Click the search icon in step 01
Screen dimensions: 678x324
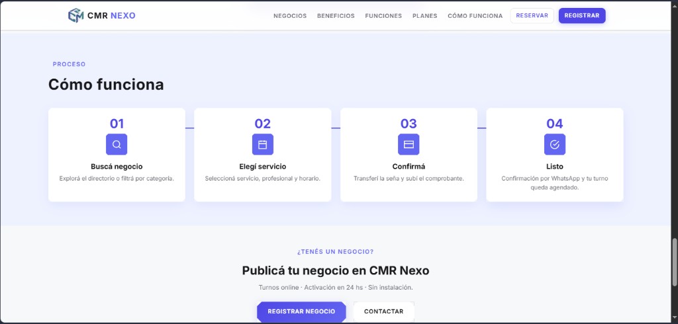pos(117,145)
